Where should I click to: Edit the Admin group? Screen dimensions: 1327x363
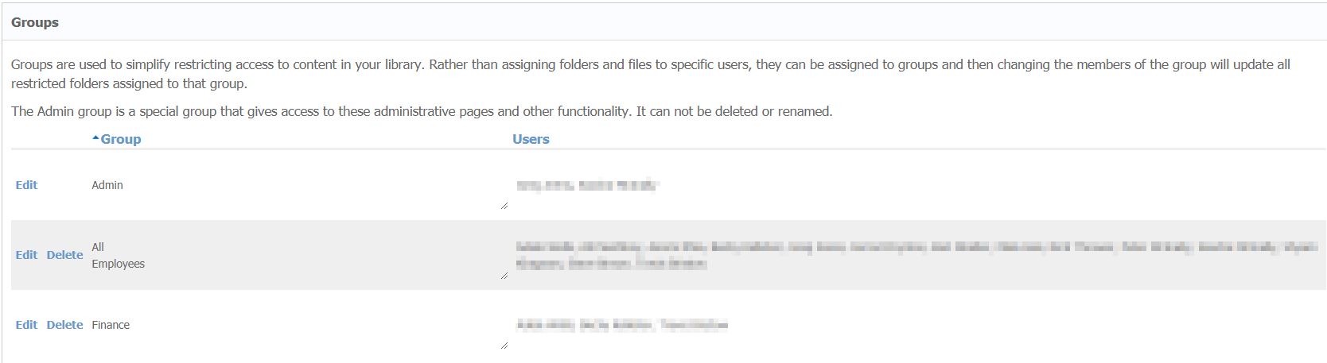pyautogui.click(x=26, y=185)
